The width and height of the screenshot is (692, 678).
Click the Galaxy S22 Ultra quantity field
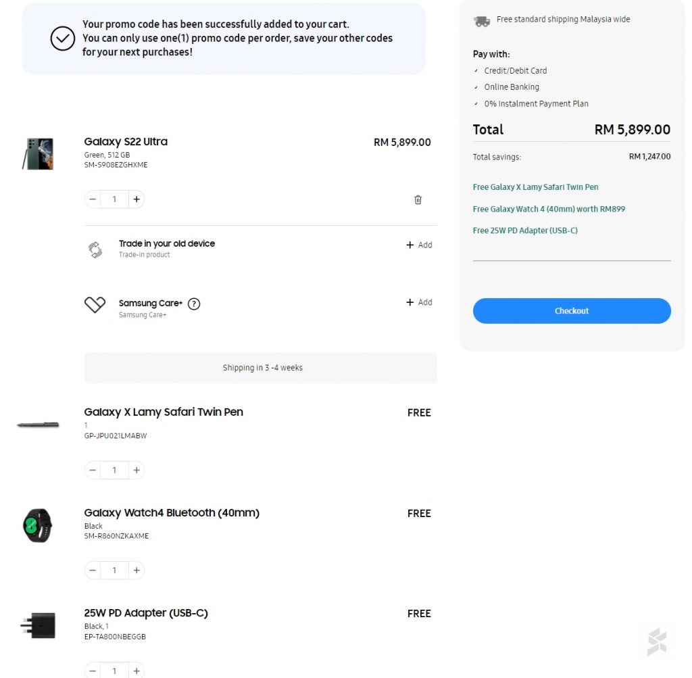pos(114,199)
